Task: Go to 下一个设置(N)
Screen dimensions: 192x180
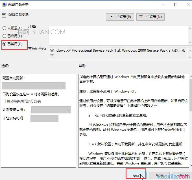Action: pyautogui.click(x=150, y=17)
